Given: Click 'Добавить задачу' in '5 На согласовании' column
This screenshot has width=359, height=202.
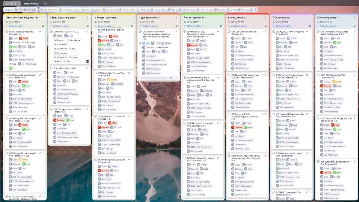Looking at the screenshot, I should (194, 26).
